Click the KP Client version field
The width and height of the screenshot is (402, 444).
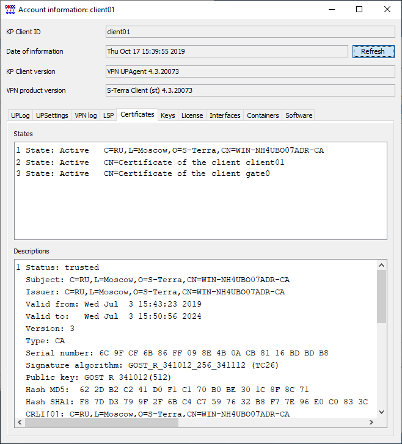point(250,71)
